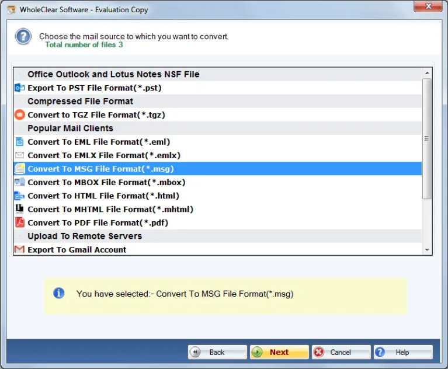This screenshot has width=448, height=369.
Task: Select Convert To MSG File Format(*.msg)
Action: point(217,169)
